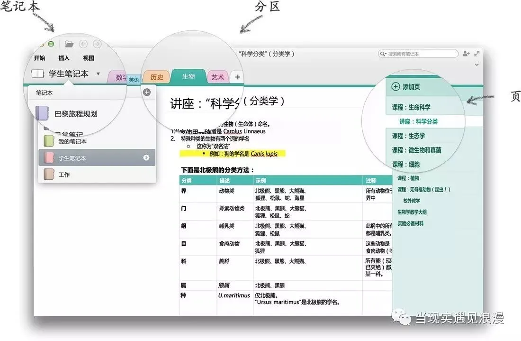Switch to the 历史 section tab
This screenshot has width=521, height=341.
(x=156, y=77)
